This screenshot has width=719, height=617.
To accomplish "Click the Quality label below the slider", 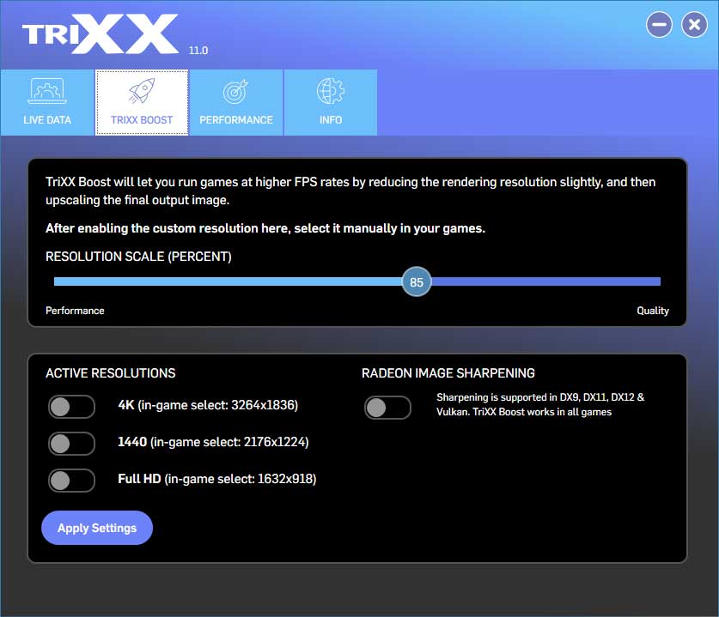I will pyautogui.click(x=653, y=311).
